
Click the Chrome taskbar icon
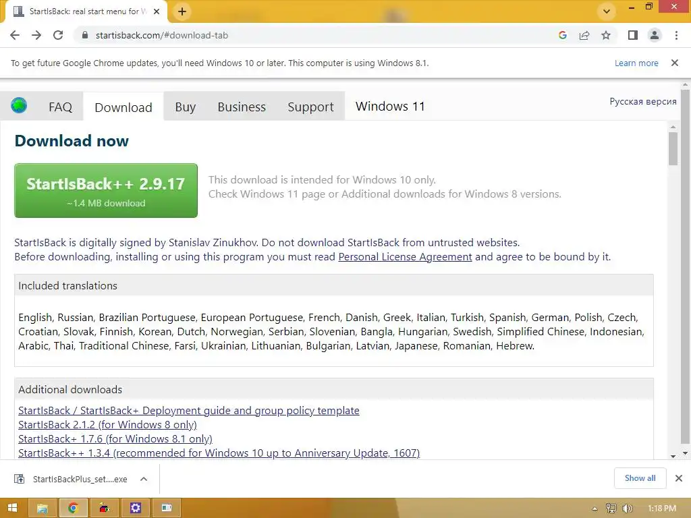tap(73, 508)
